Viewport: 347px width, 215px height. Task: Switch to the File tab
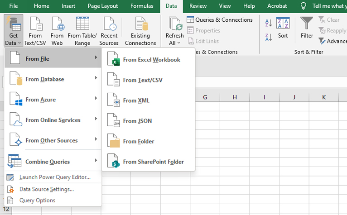(13, 6)
